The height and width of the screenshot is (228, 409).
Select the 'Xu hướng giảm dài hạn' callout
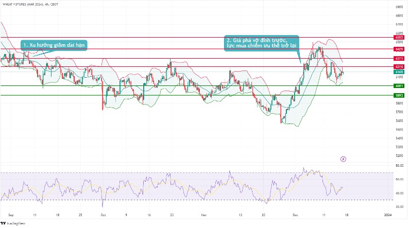coord(54,45)
